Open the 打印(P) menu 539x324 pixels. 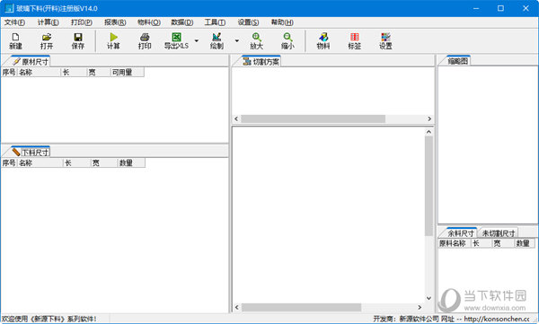coord(82,22)
